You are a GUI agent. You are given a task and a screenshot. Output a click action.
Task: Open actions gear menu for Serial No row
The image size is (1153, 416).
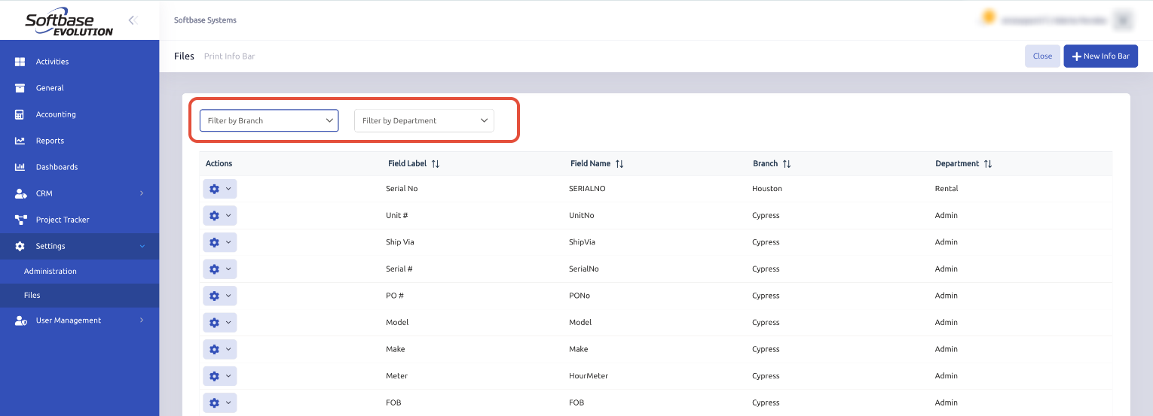tap(220, 189)
